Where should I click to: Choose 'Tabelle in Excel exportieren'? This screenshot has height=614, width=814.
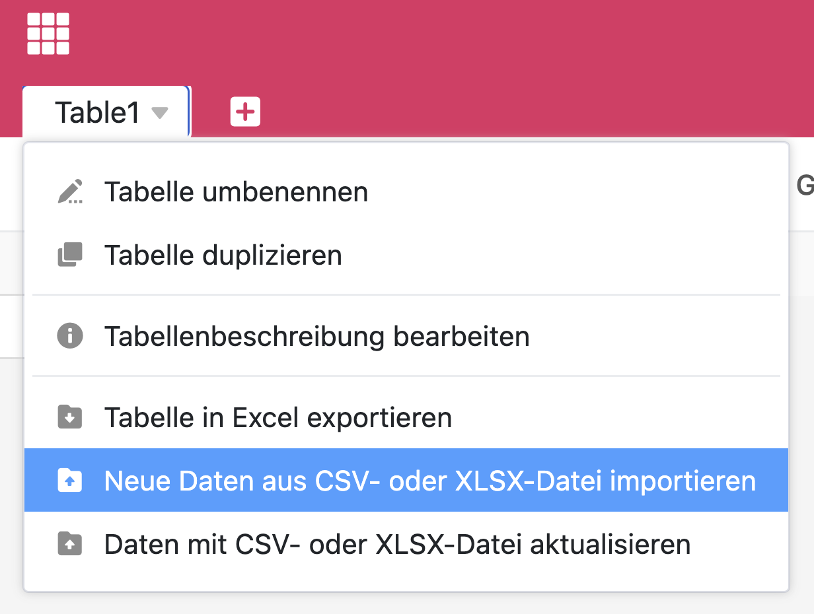(x=277, y=417)
